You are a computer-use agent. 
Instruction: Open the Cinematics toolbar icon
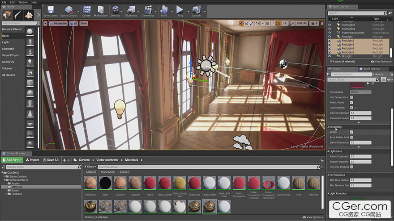coord(148,11)
